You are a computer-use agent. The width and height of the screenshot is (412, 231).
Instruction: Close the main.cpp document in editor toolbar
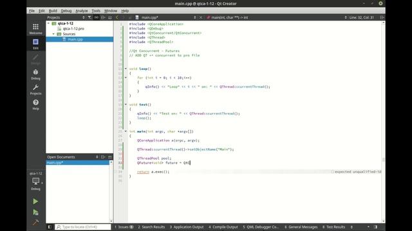coord(201,17)
